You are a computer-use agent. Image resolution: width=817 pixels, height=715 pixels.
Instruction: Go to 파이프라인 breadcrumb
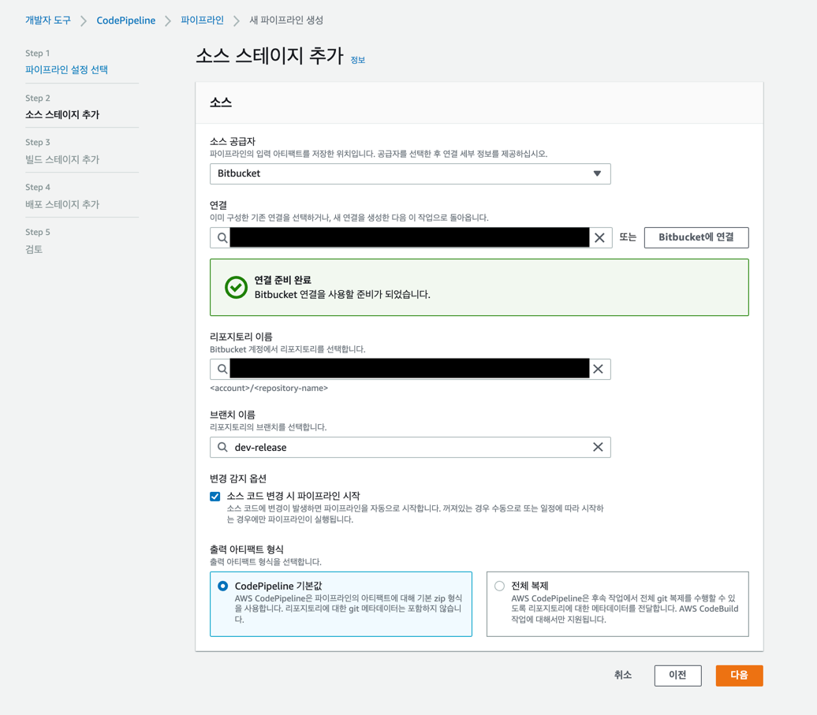pos(202,20)
